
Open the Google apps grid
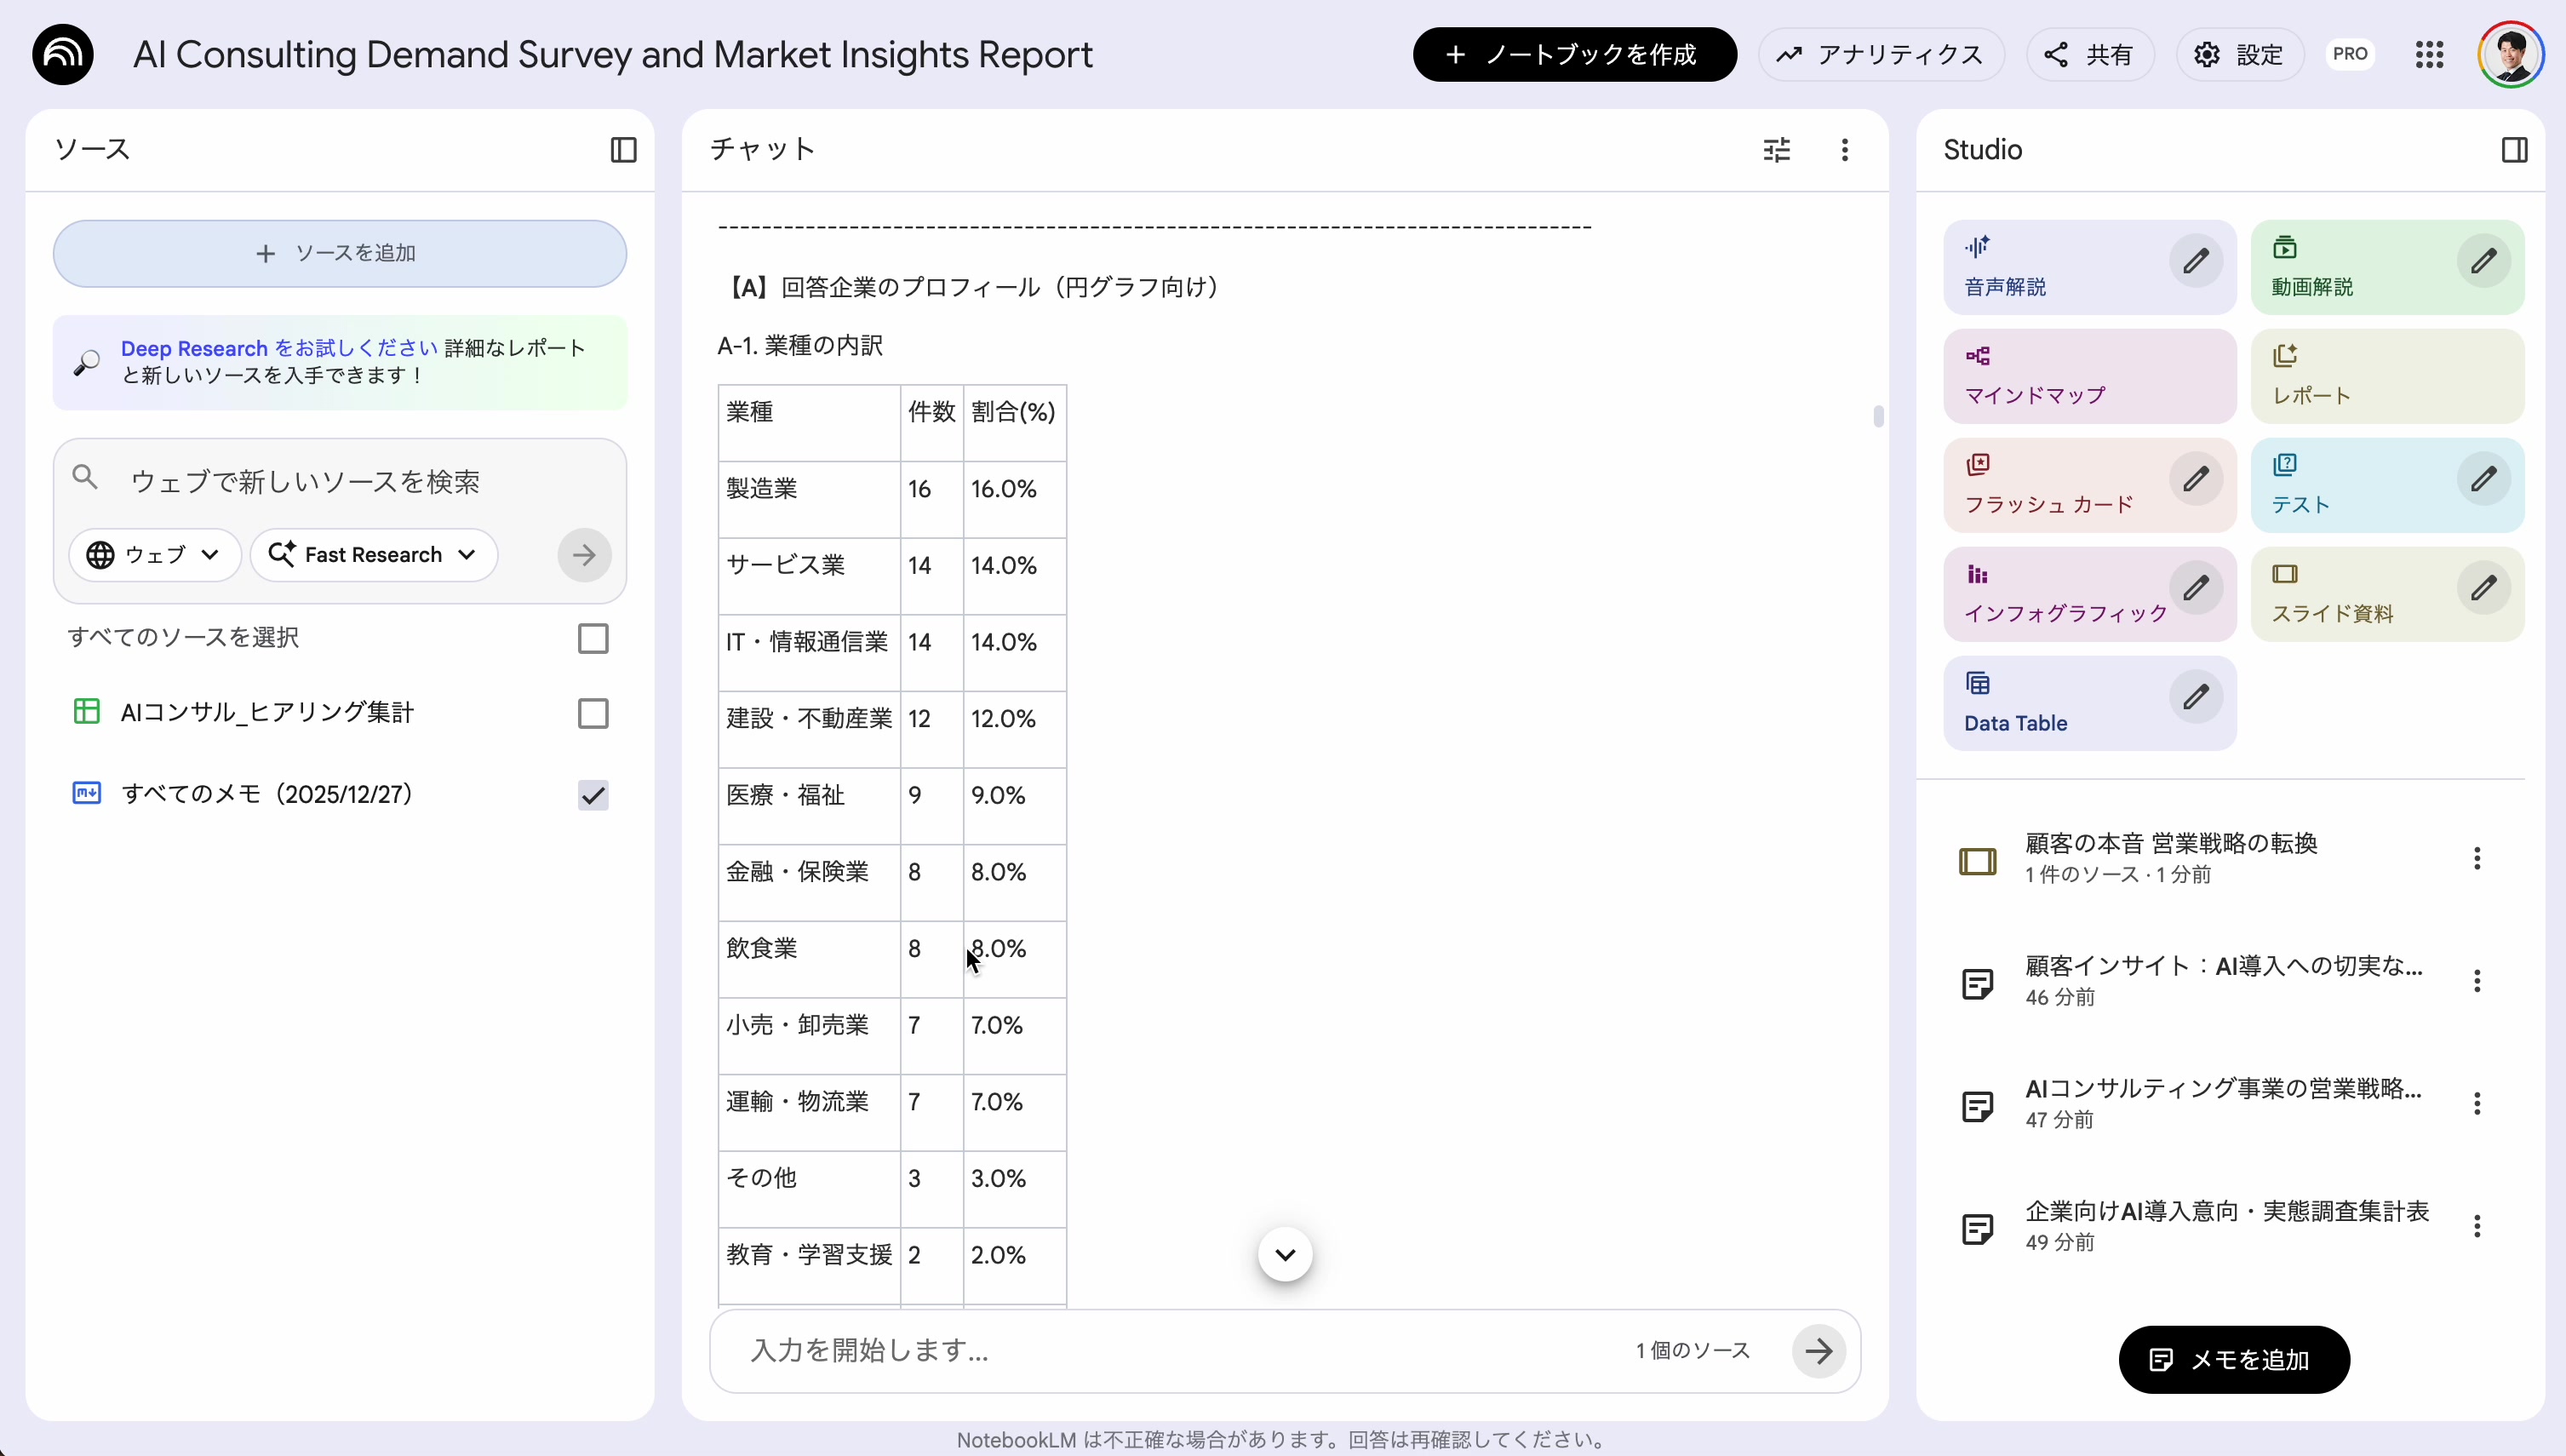click(x=2429, y=54)
